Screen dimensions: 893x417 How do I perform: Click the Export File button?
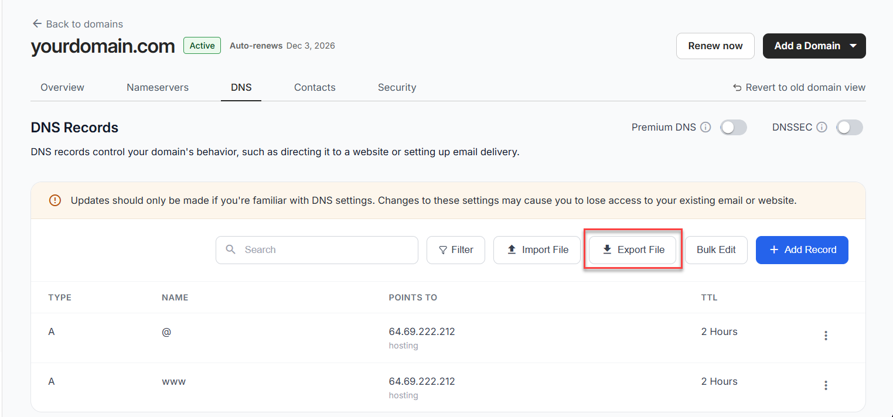pos(633,250)
